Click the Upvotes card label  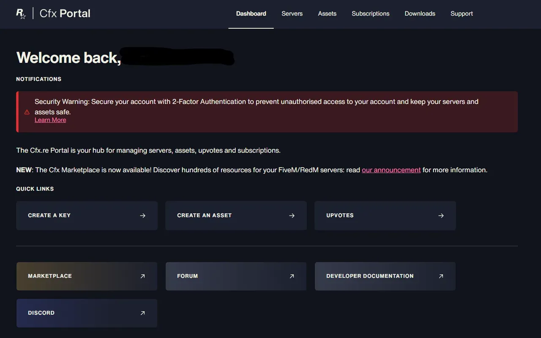[x=340, y=216]
